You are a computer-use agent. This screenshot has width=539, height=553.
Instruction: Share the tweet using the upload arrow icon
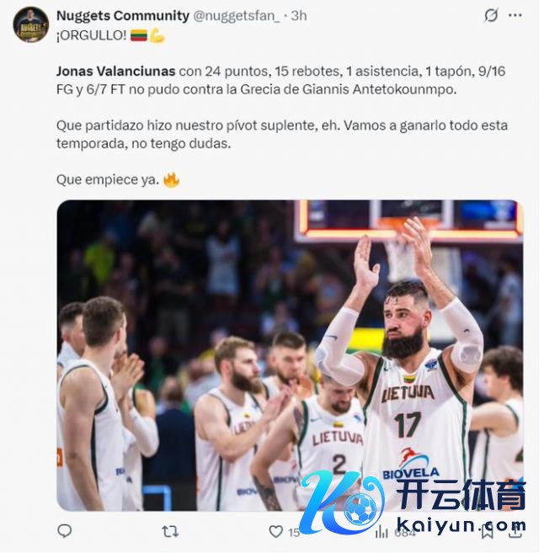click(515, 531)
